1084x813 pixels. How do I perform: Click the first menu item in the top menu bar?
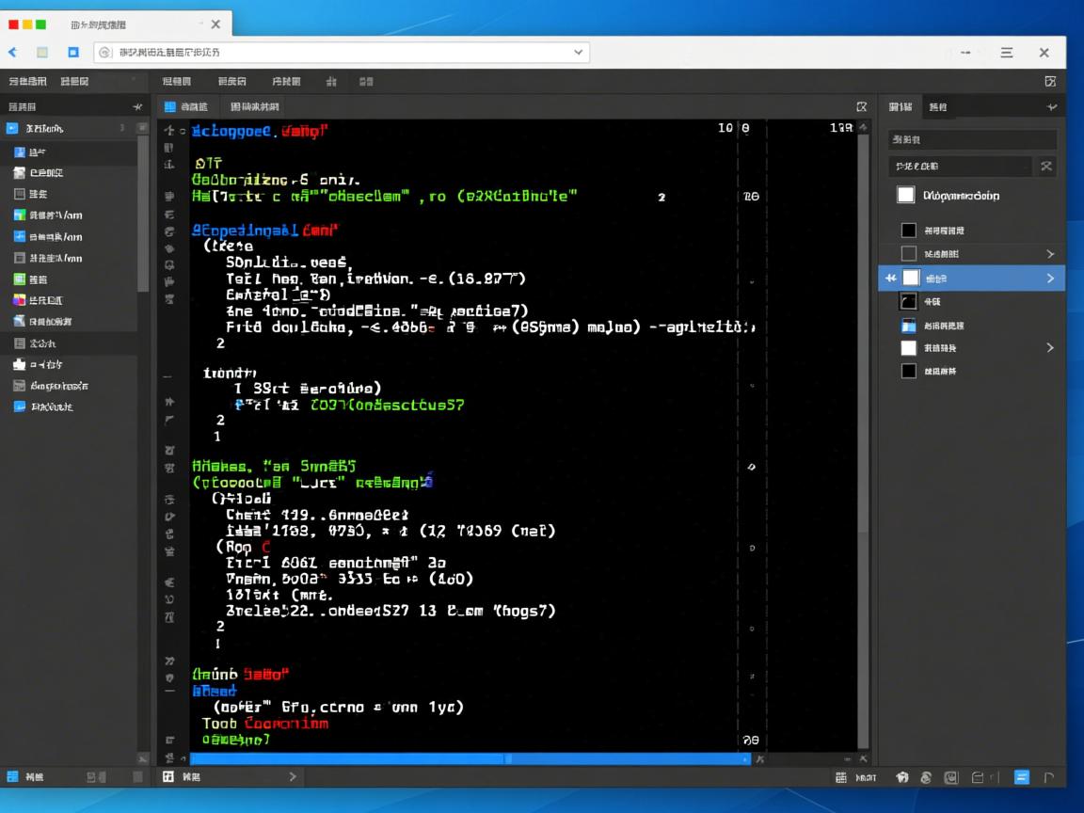28,82
